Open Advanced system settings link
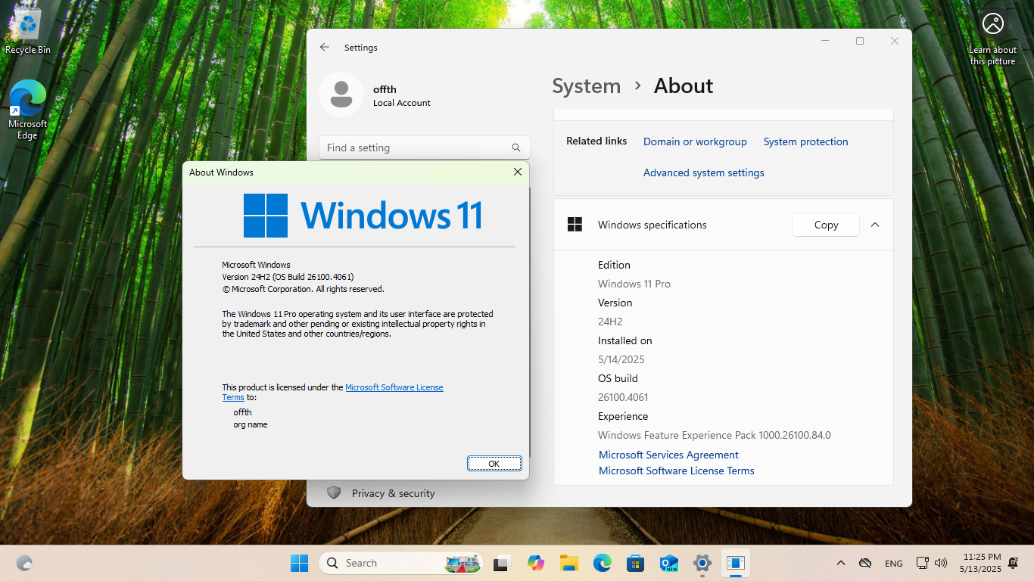 coord(704,172)
